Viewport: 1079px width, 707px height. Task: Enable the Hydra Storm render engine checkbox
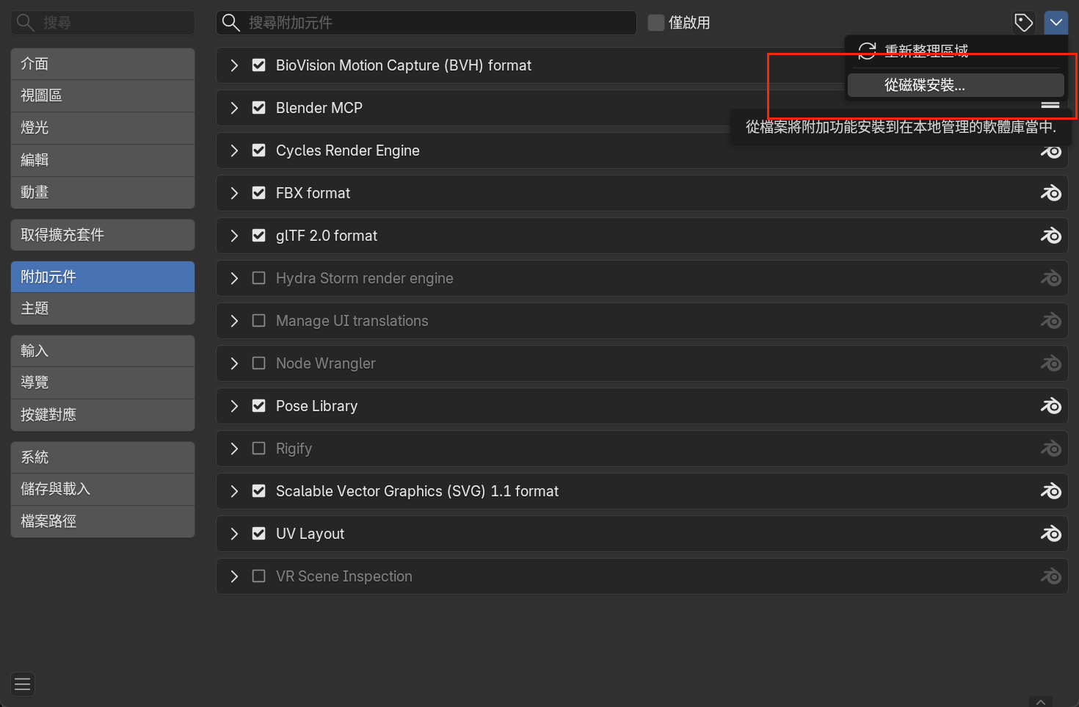point(258,278)
